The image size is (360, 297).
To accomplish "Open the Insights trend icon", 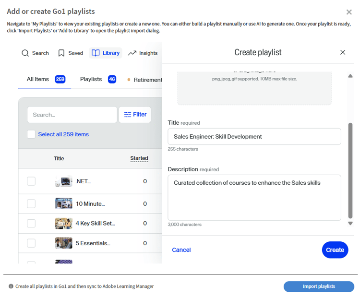I will 132,53.
